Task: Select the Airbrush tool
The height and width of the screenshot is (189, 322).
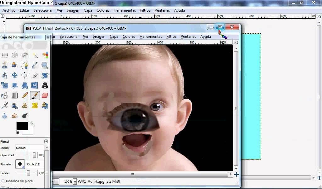Action: click(5, 106)
